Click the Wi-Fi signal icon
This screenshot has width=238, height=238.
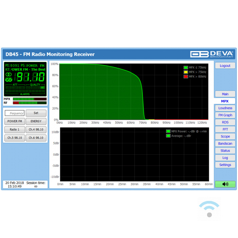[209, 208]
